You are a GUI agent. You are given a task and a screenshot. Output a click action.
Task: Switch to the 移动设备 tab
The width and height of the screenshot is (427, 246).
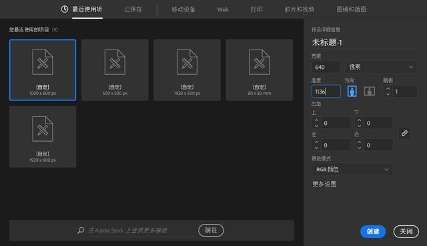183,9
